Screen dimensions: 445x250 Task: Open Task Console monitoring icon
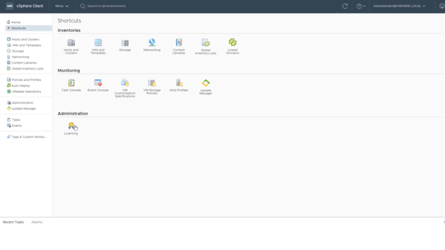pyautogui.click(x=71, y=83)
